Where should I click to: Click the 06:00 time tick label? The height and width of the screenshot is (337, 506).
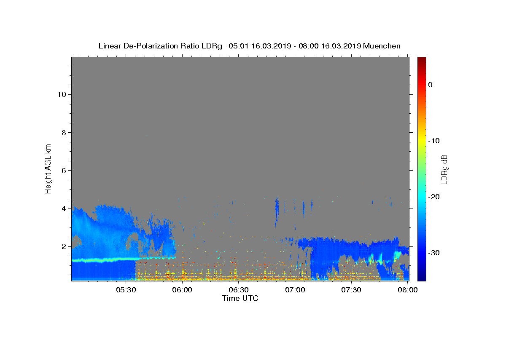(x=183, y=290)
